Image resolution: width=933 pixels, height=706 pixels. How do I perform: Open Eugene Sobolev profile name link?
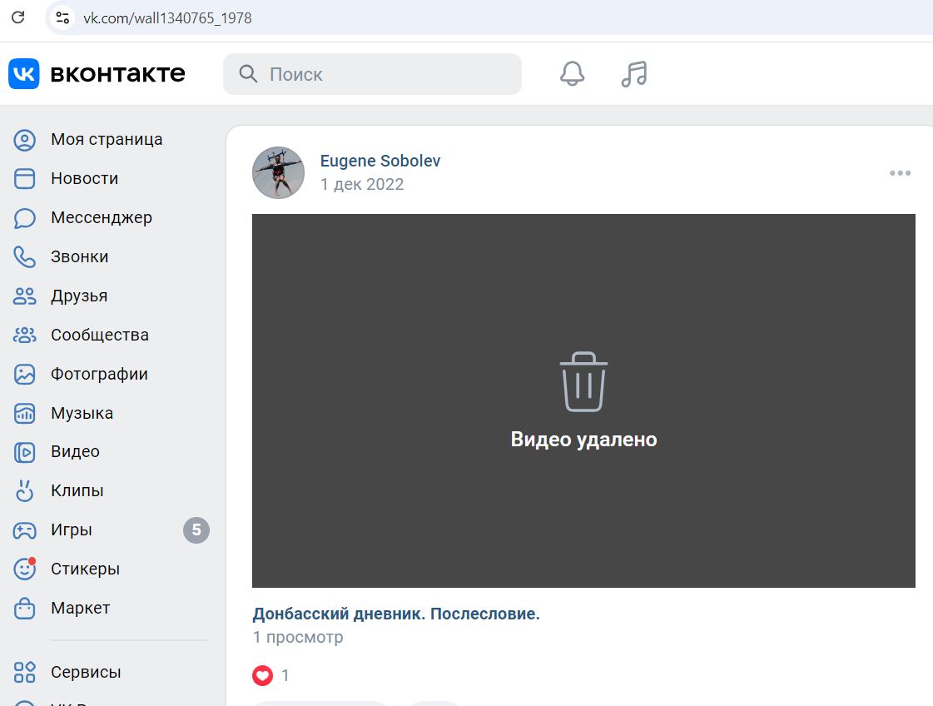click(380, 161)
